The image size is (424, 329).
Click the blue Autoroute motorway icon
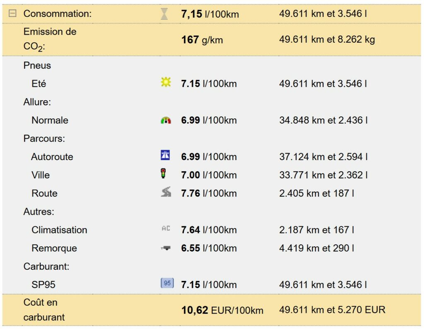click(x=165, y=156)
